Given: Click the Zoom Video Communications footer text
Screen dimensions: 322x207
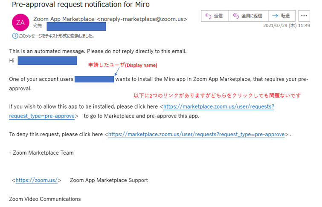Looking at the screenshot, I should pos(45,199).
